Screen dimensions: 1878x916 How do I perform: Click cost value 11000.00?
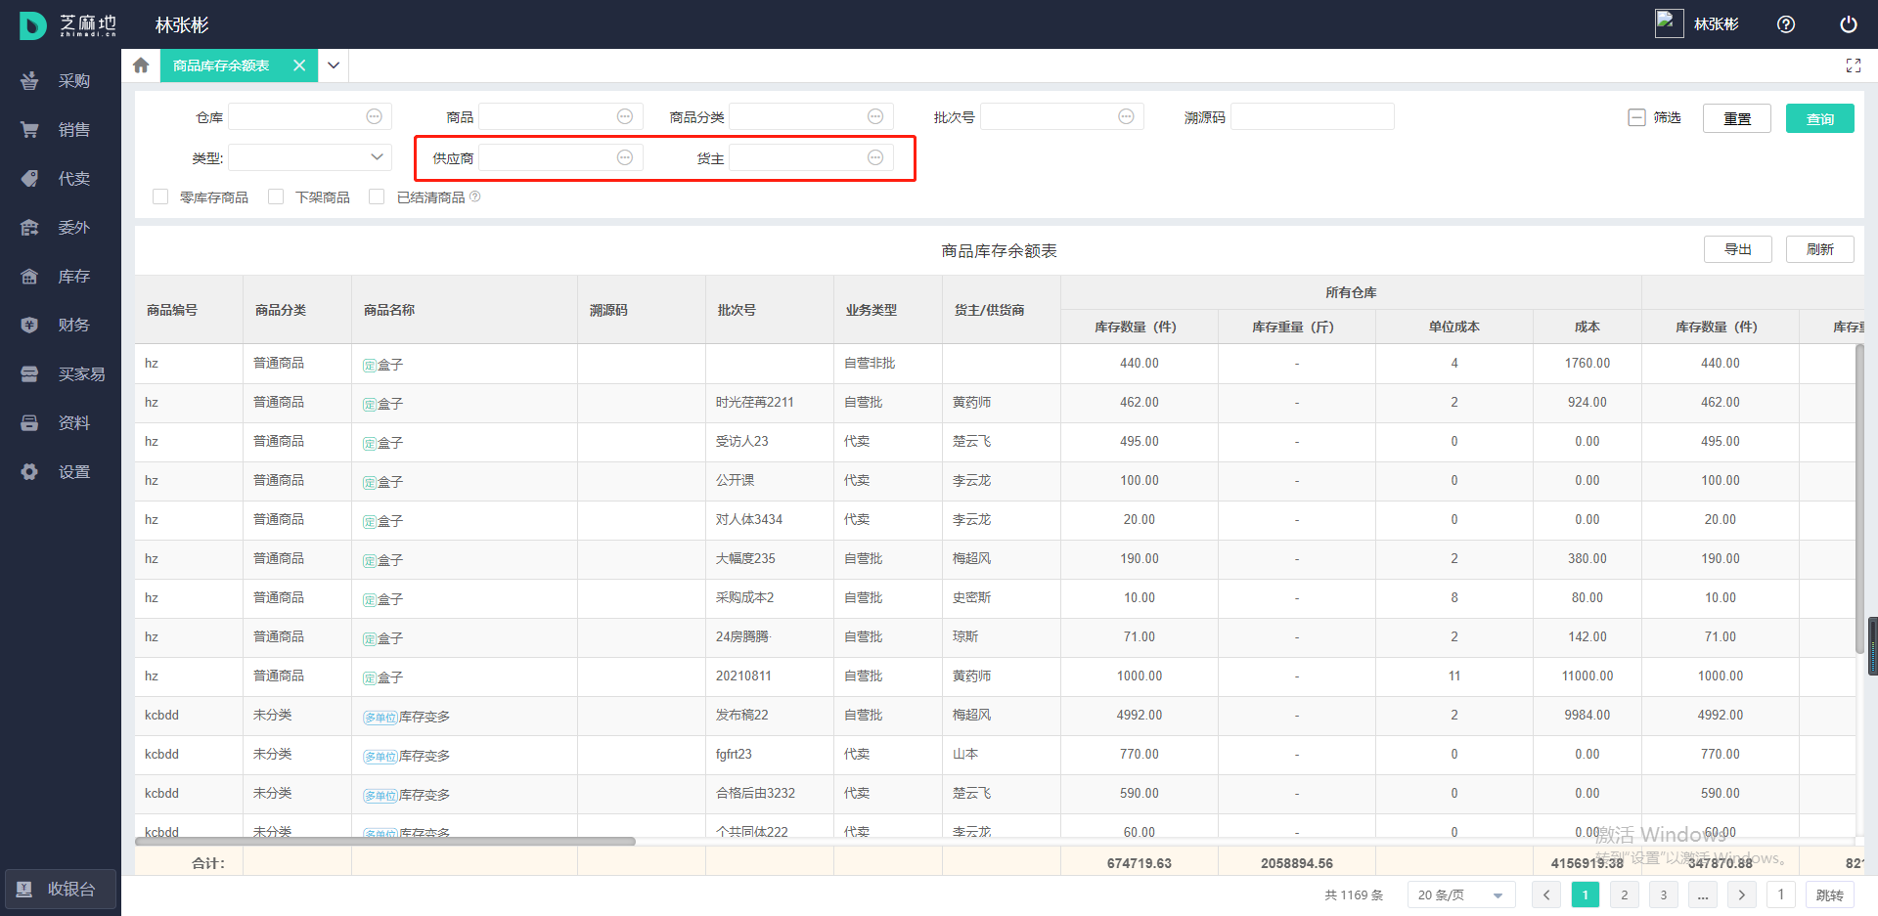click(x=1587, y=676)
